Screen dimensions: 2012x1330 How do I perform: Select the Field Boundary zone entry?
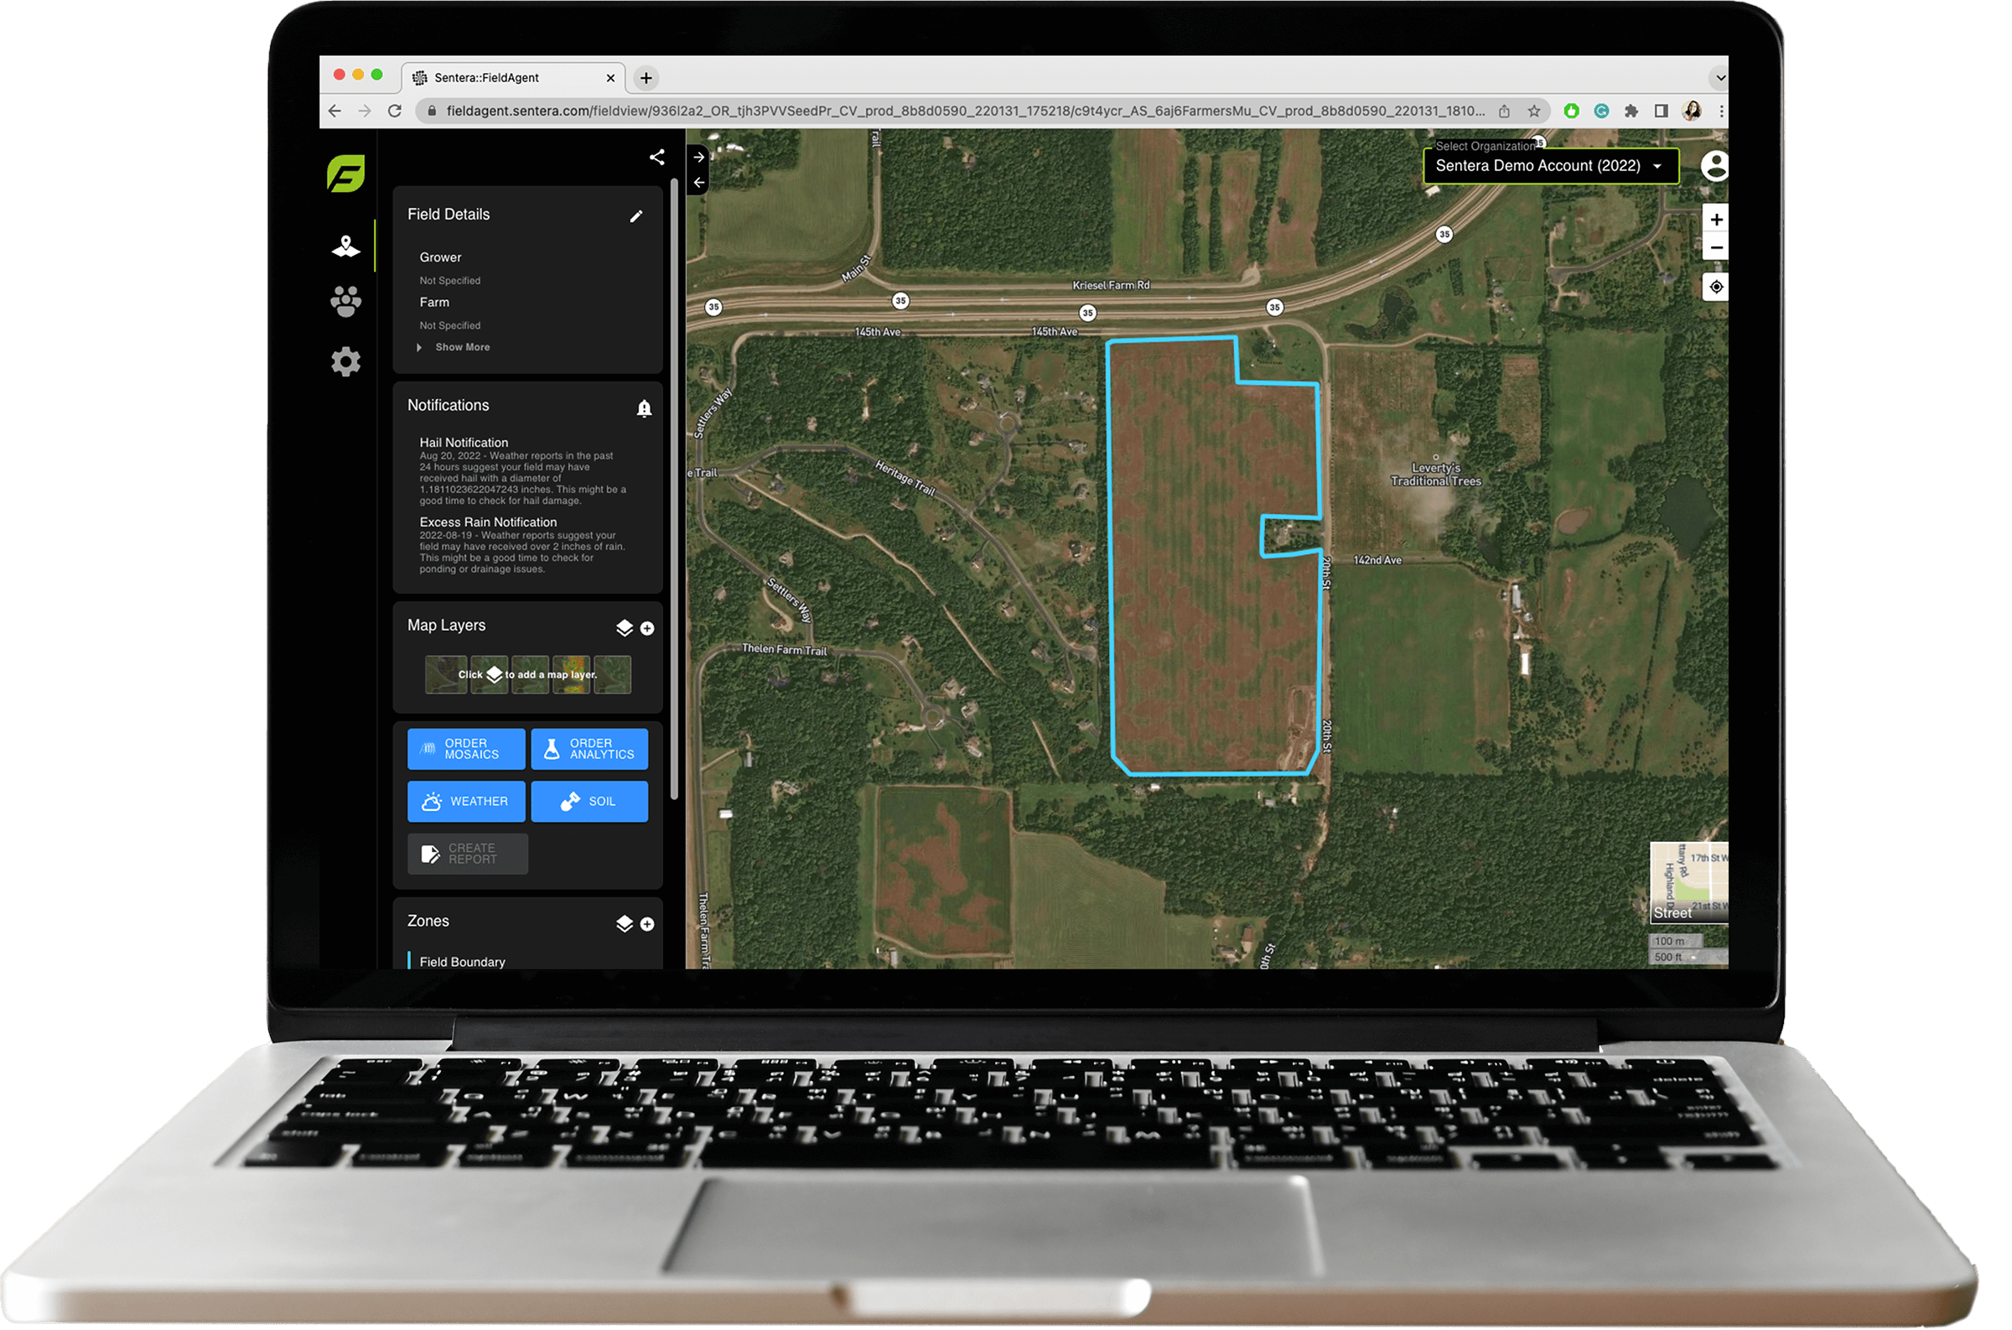tap(463, 963)
